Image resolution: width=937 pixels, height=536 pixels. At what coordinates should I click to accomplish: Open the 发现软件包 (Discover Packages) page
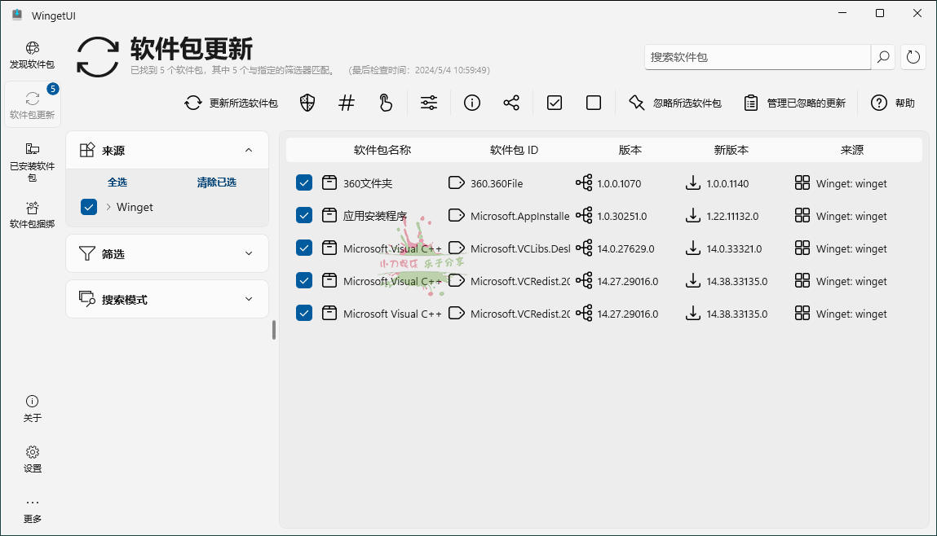point(32,55)
